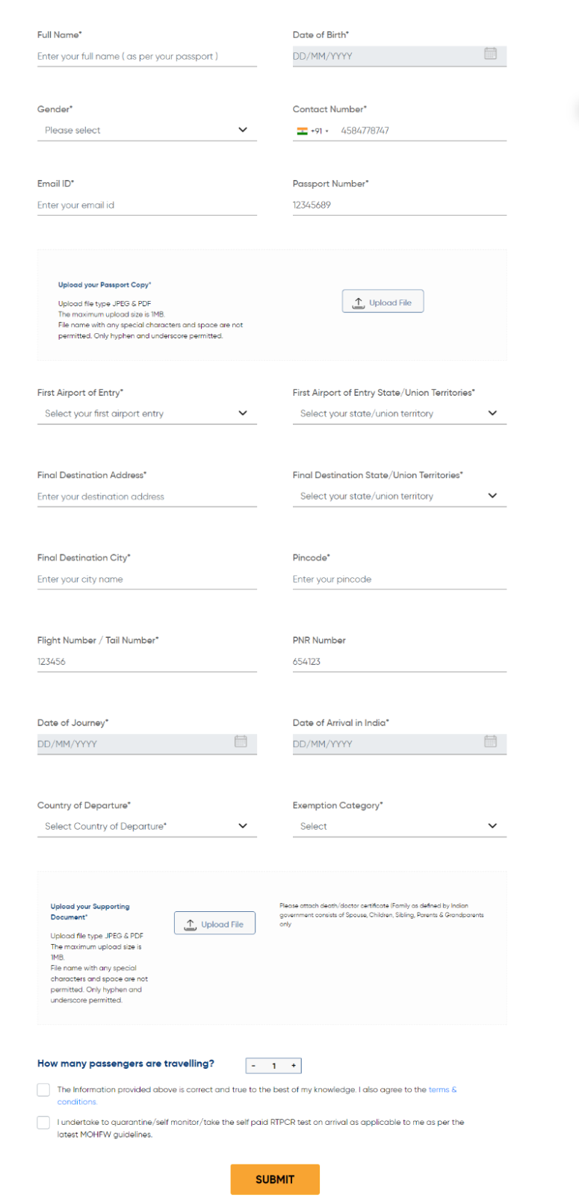
Task: Open the Date of Arrival in India calendar icon
Action: [x=490, y=742]
